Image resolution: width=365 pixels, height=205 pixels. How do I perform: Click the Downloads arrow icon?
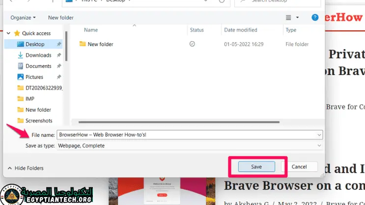click(x=21, y=55)
